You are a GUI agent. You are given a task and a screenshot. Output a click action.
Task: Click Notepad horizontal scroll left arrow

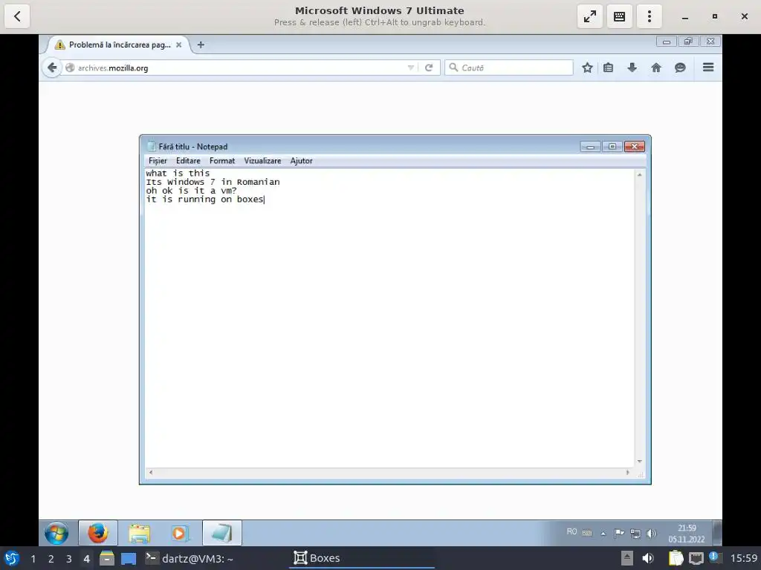tap(151, 472)
